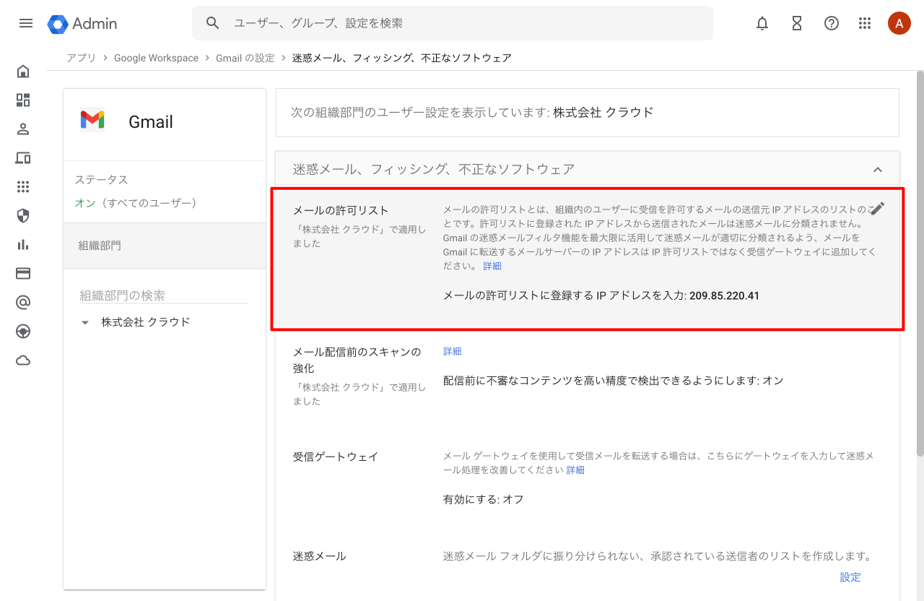Click 設定 link for 迷惑メール
Viewport: 924px width, 601px height.
coord(850,577)
